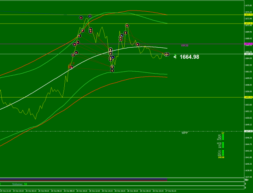The image size is (253, 193).
Task: Click the 1643.30 price axis label
Action: coord(249,151)
